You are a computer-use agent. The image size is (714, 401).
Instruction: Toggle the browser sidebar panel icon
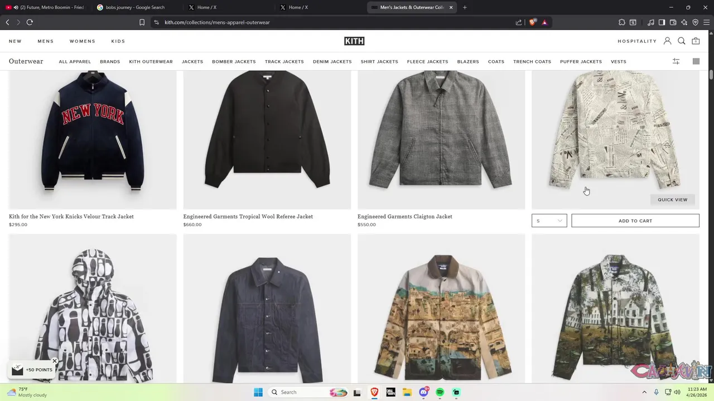click(x=662, y=22)
